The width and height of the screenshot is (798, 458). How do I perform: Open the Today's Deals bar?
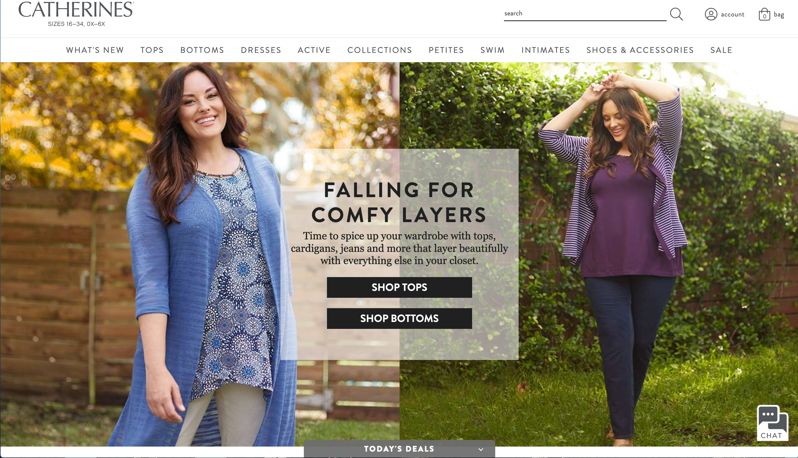coord(399,449)
